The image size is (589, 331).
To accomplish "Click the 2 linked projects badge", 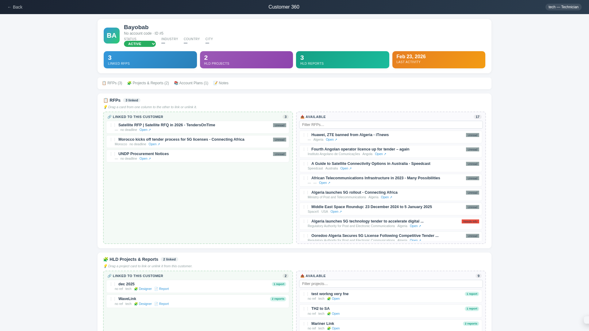I will tap(169, 259).
